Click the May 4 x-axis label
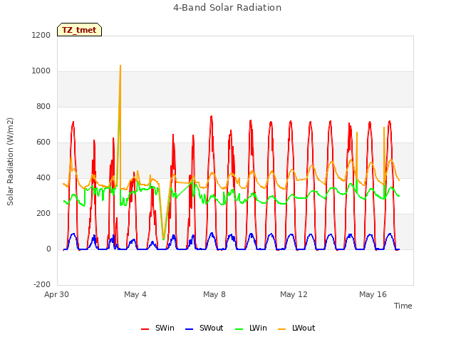This screenshot has height=342, width=456. (135, 294)
